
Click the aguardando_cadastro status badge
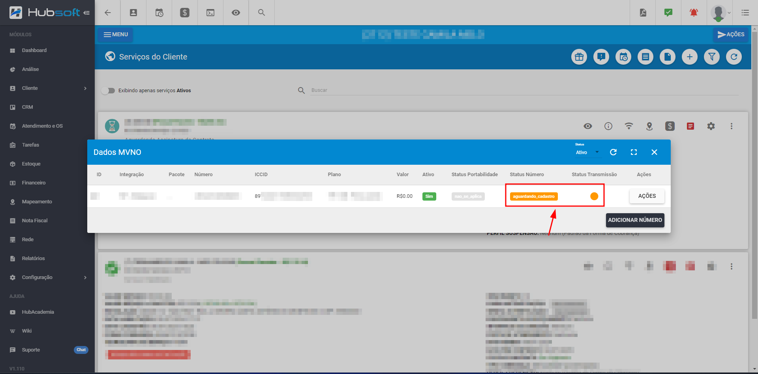click(x=534, y=196)
